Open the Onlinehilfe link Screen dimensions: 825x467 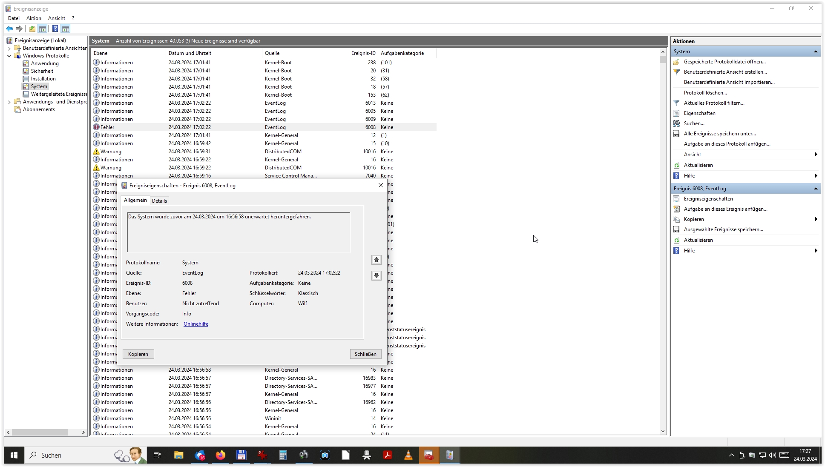[x=196, y=324]
